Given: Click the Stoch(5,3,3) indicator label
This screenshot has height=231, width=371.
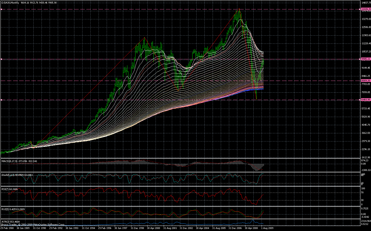Looking at the screenshot, I should tap(8, 175).
